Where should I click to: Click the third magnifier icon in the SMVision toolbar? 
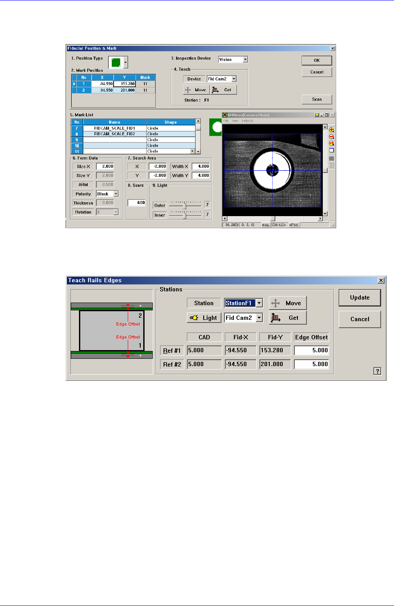(331, 143)
